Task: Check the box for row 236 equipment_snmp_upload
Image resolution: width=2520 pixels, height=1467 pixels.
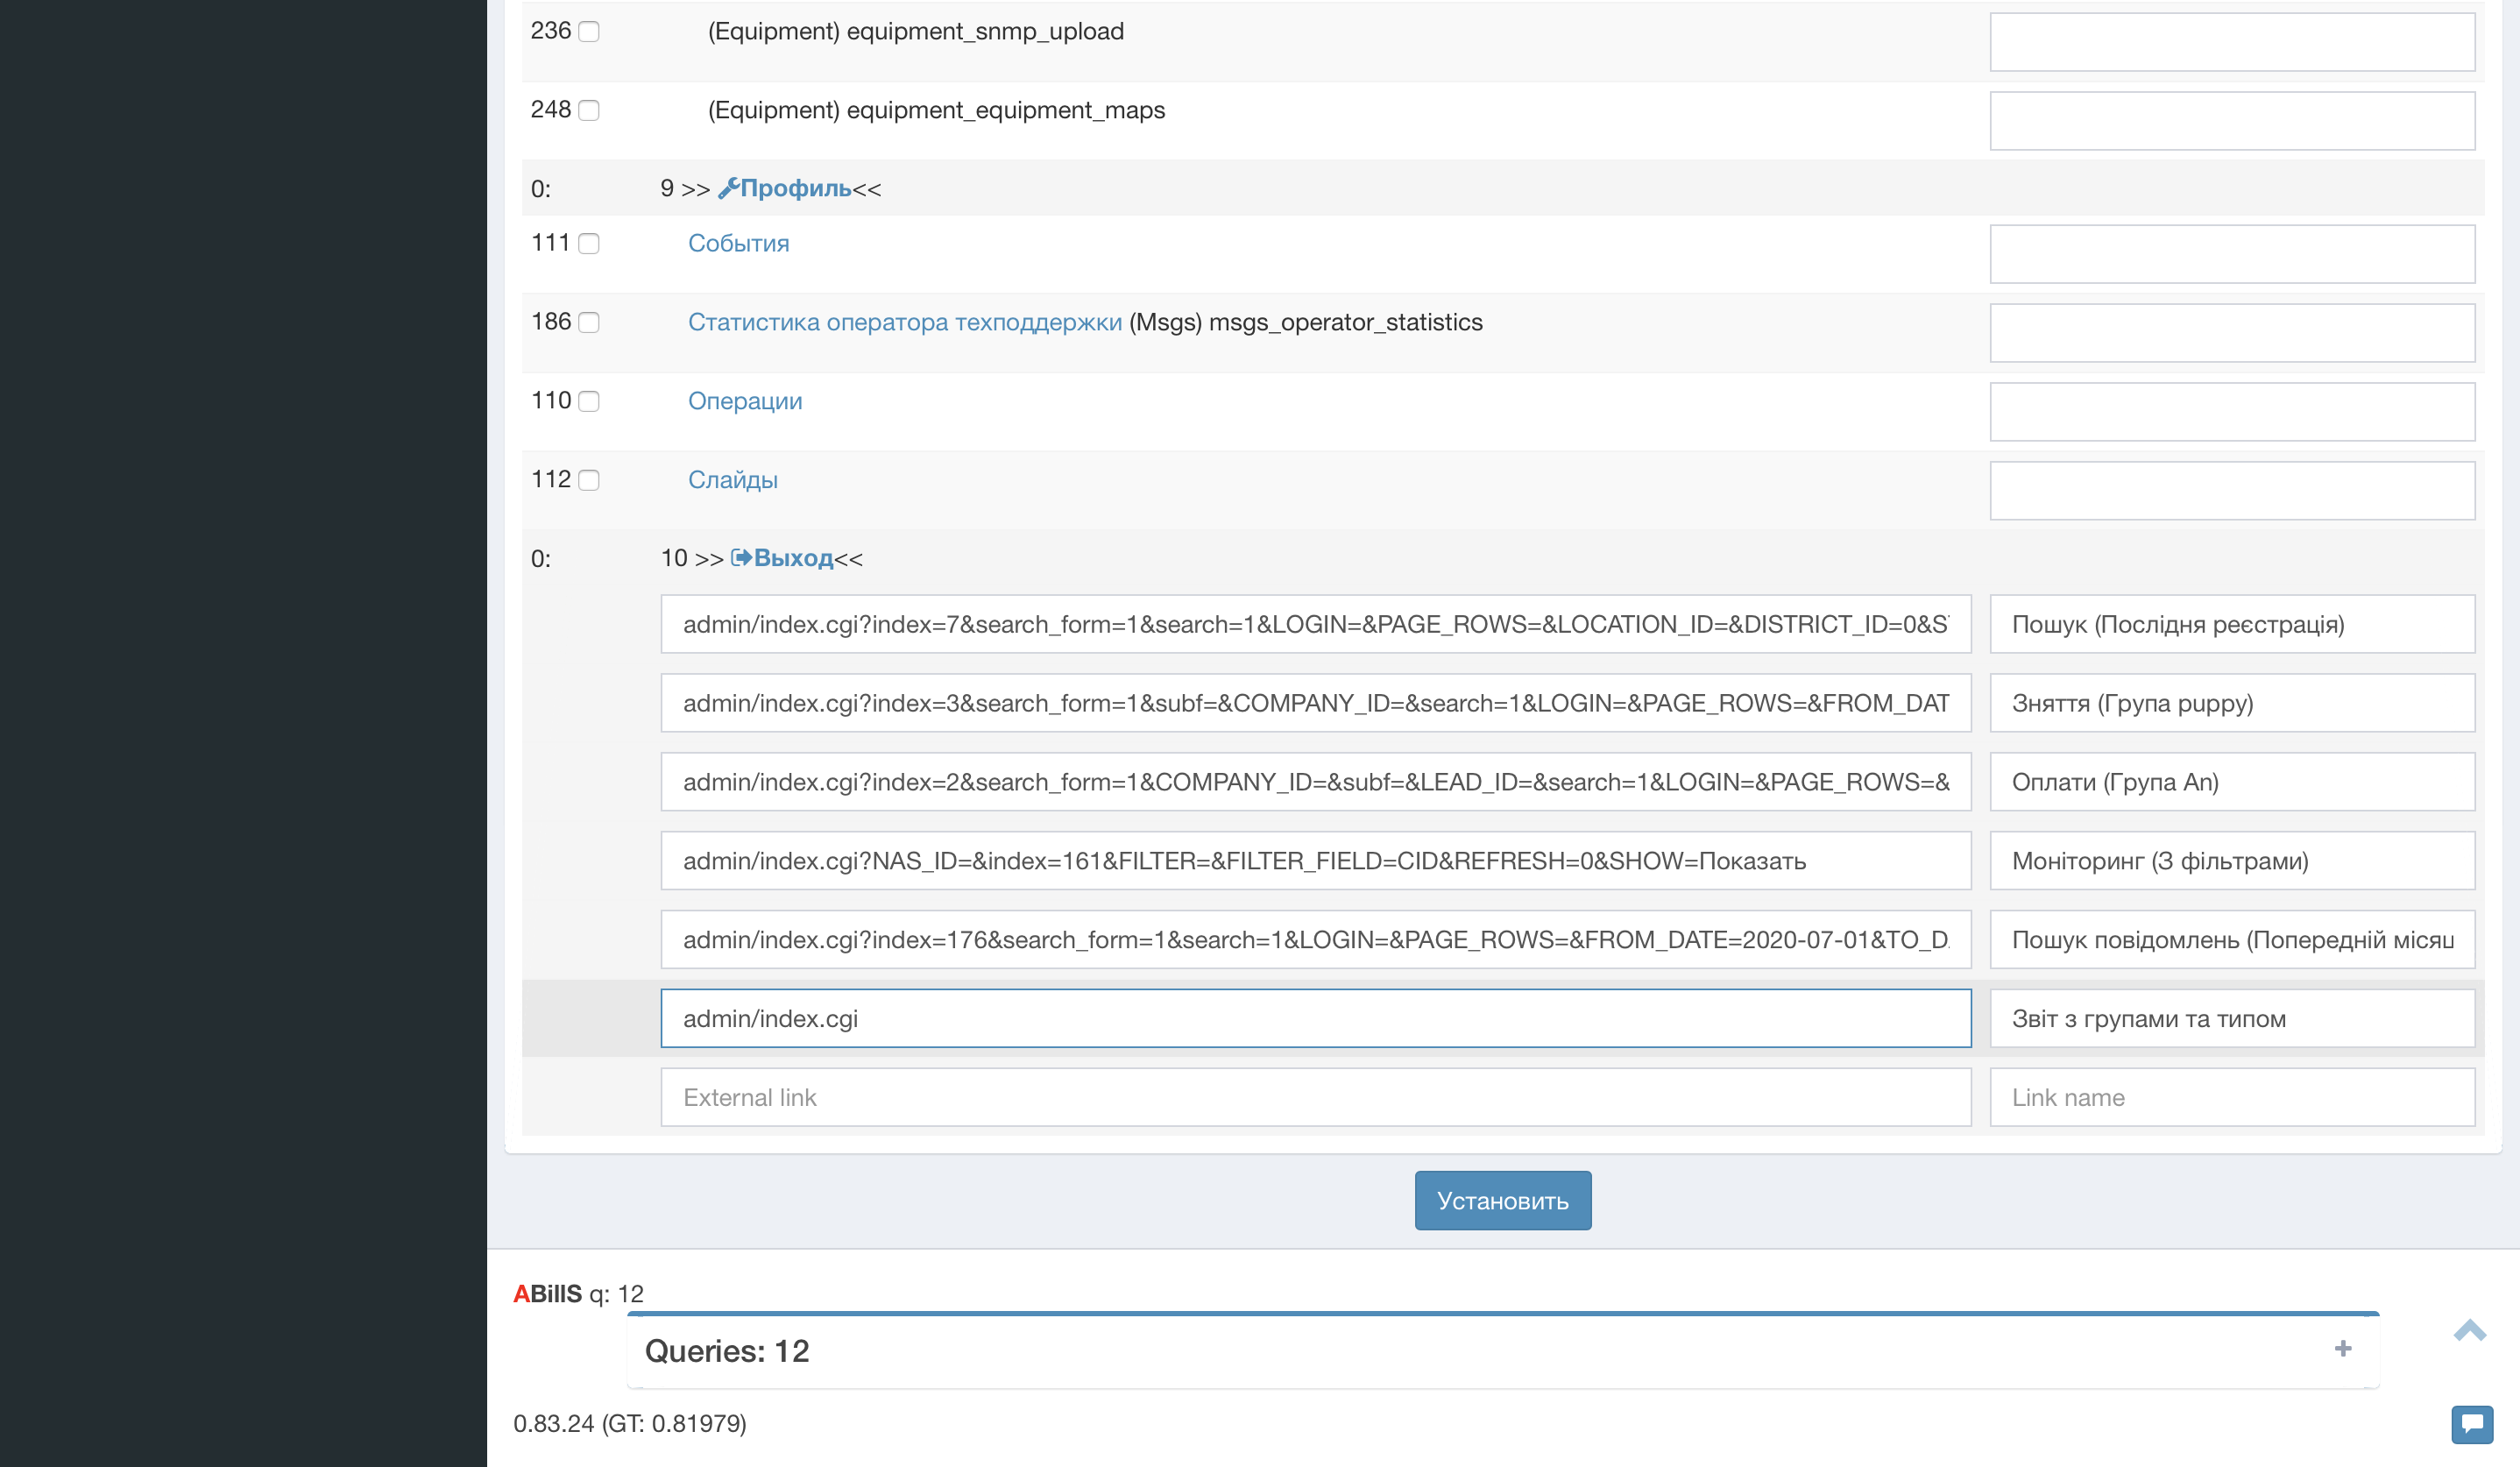Action: [x=590, y=32]
